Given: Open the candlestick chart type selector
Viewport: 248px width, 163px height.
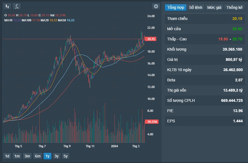Looking at the screenshot, I should click(x=7, y=6).
